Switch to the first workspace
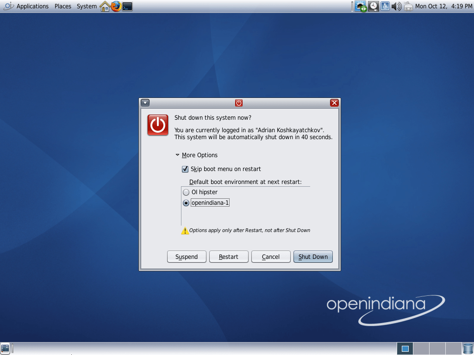Screen dimensions: 474x355 pos(405,349)
